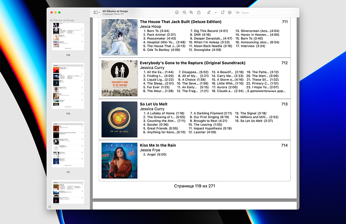The image size is (346, 224).
Task: Click the Everybody's Gone to the Rapture cover
Action: pos(119,78)
